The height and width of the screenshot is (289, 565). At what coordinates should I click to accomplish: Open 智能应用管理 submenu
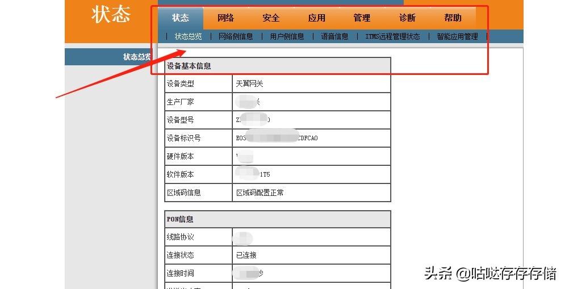coord(457,36)
